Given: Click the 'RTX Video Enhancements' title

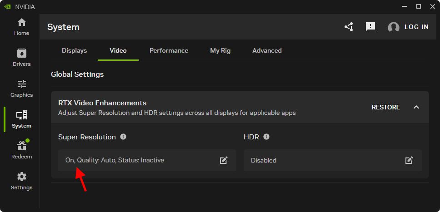Looking at the screenshot, I should click(x=102, y=103).
